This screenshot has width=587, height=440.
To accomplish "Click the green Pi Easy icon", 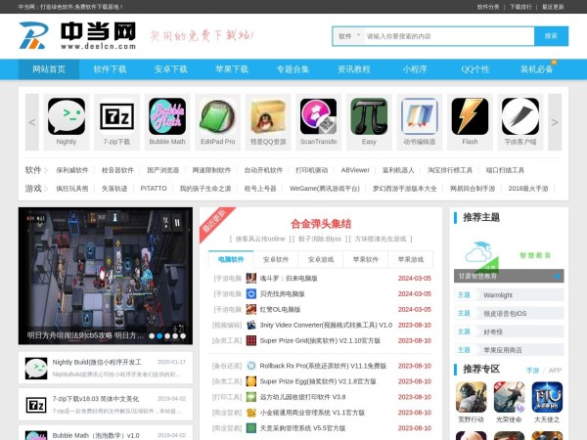I will [x=369, y=116].
